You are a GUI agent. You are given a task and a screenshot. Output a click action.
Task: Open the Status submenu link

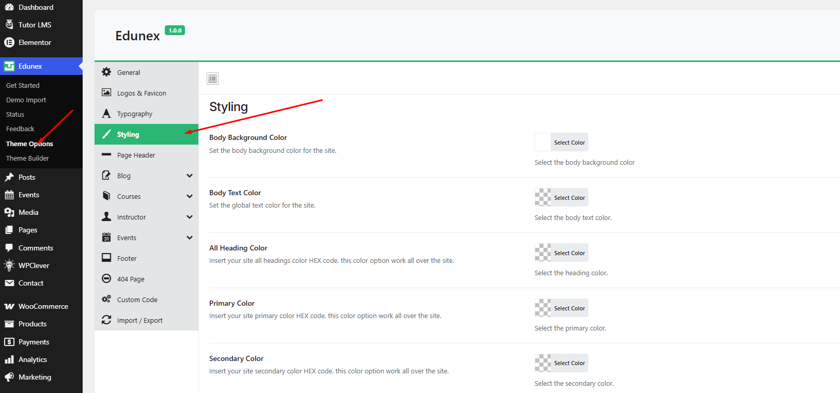(x=15, y=114)
